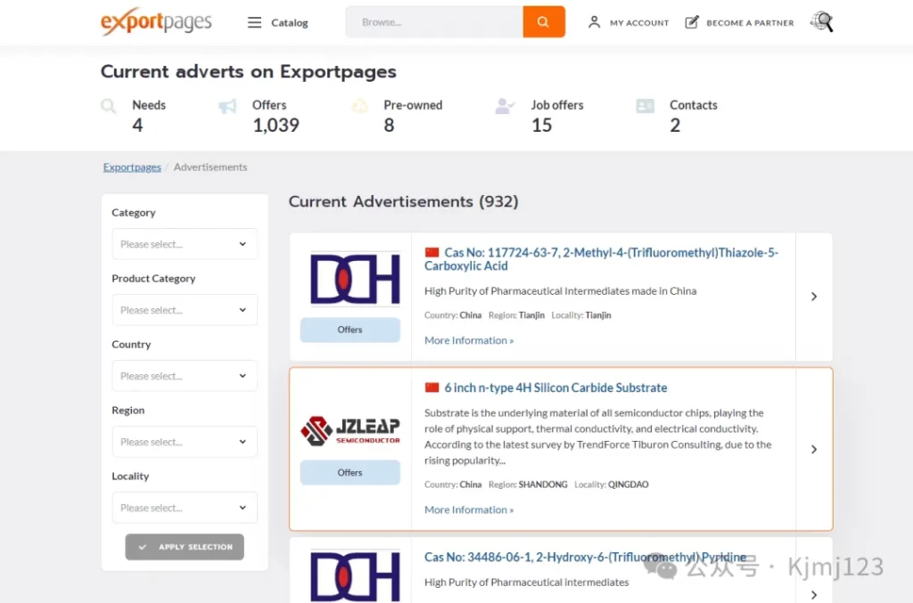913x603 pixels.
Task: Select the Job offers count 15
Action: (541, 125)
